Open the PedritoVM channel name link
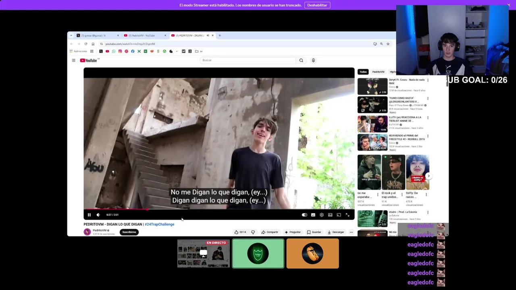Screen dimensions: 516x290 100,230
